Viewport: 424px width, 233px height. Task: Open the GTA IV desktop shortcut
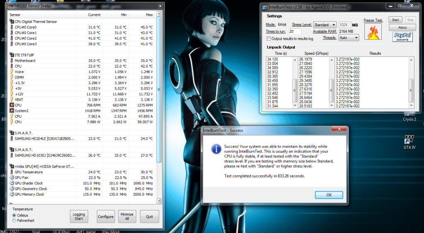click(409, 142)
